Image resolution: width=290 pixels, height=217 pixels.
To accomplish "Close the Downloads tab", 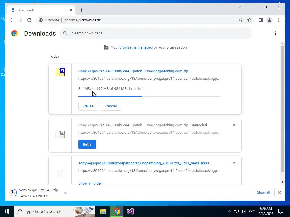I will pyautogui.click(x=71, y=10).
